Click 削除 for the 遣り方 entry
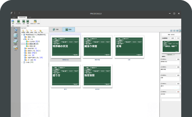Screen dimensions: 192x117 178,84
